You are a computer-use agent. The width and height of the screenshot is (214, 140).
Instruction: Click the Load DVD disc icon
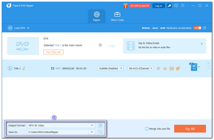tap(10, 28)
